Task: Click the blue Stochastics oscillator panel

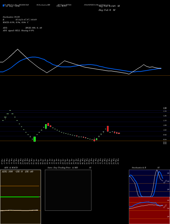Action: (x=149, y=183)
